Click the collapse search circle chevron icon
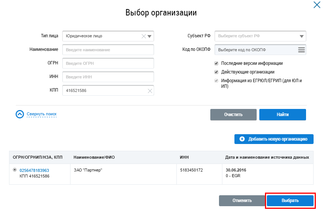Image resolution: width=323 pixels, height=219 pixels. coord(20,114)
